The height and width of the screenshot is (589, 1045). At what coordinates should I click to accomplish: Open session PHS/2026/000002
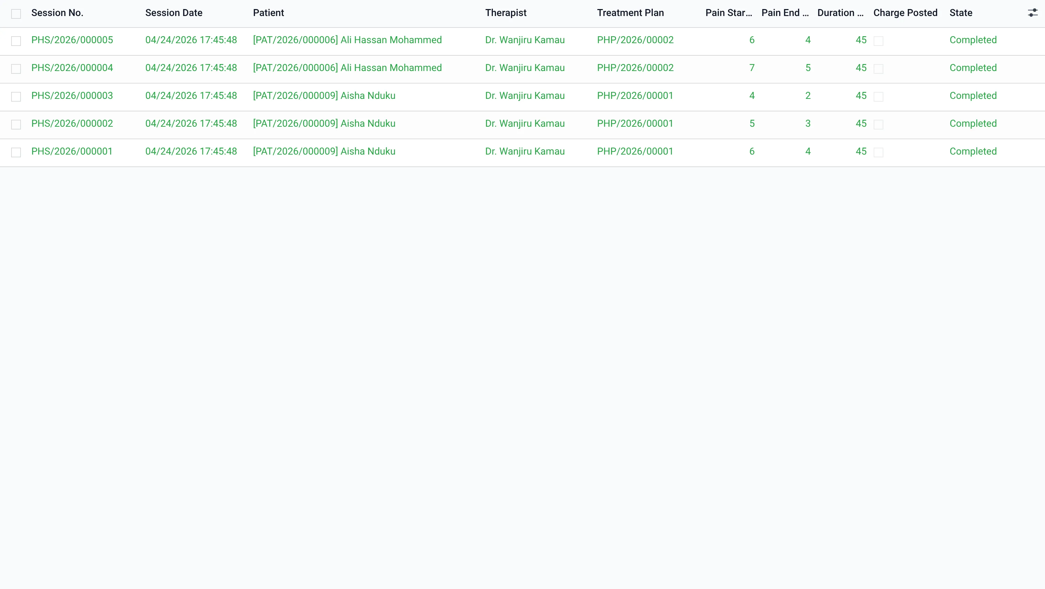pyautogui.click(x=72, y=124)
